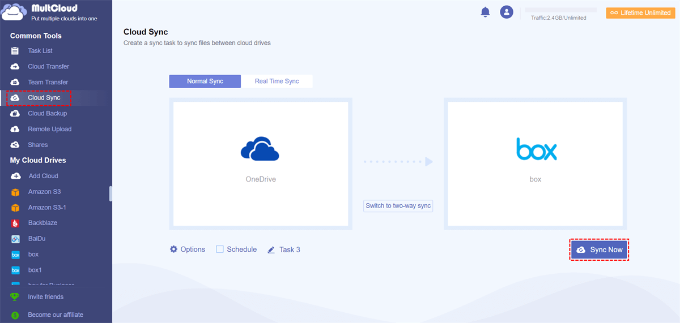Select the OneDrive source panel
Screen dimensions: 680x323
tap(261, 164)
